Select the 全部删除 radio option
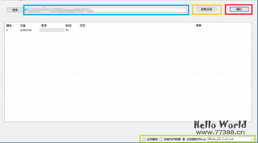 click(144, 139)
